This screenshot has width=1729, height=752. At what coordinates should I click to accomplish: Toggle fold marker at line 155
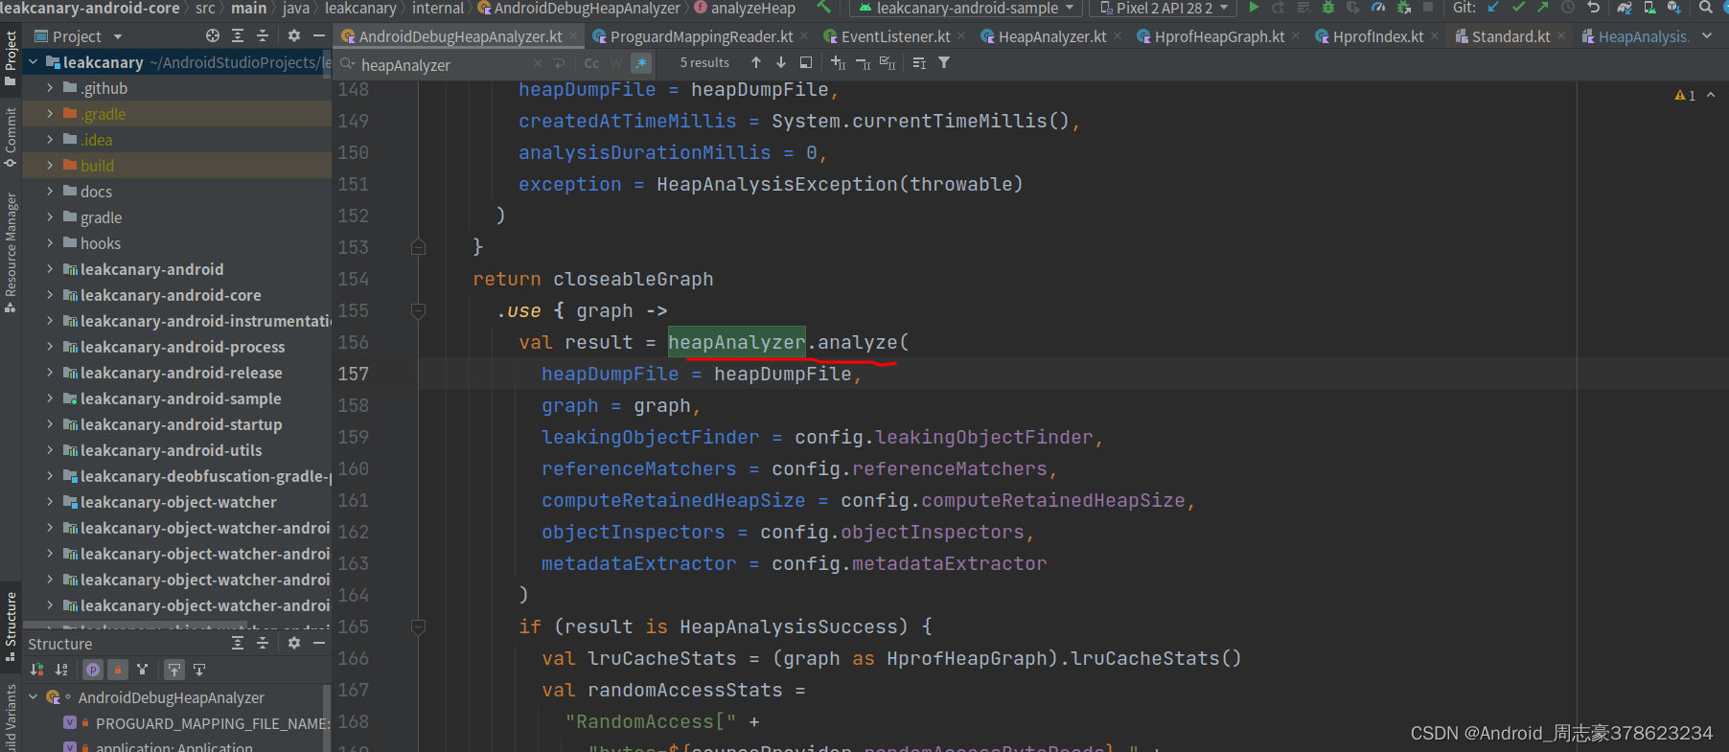click(x=418, y=310)
